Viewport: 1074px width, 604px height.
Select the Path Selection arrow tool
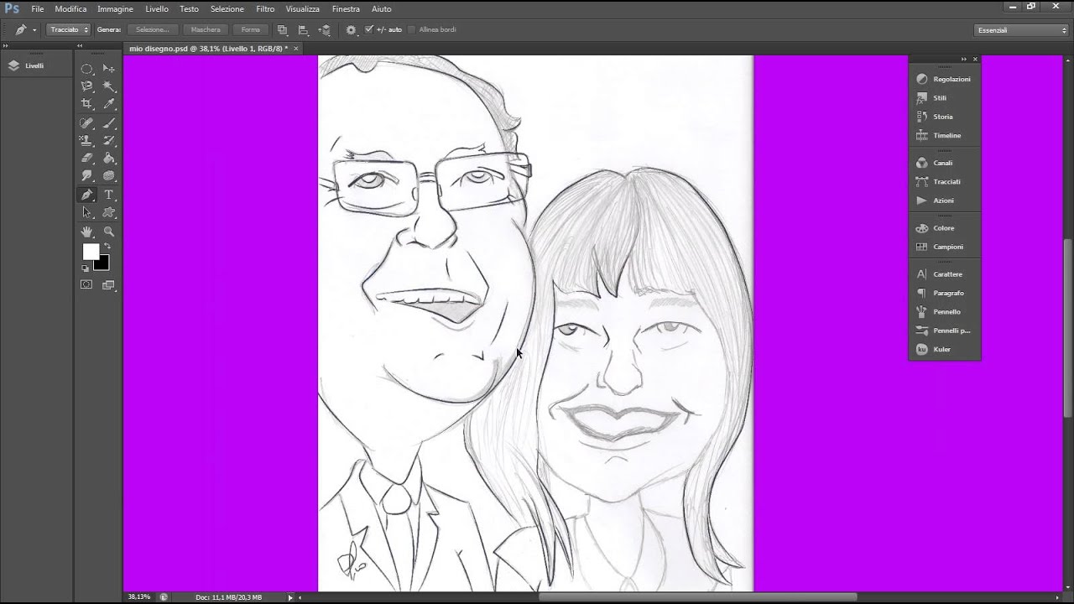pos(86,212)
